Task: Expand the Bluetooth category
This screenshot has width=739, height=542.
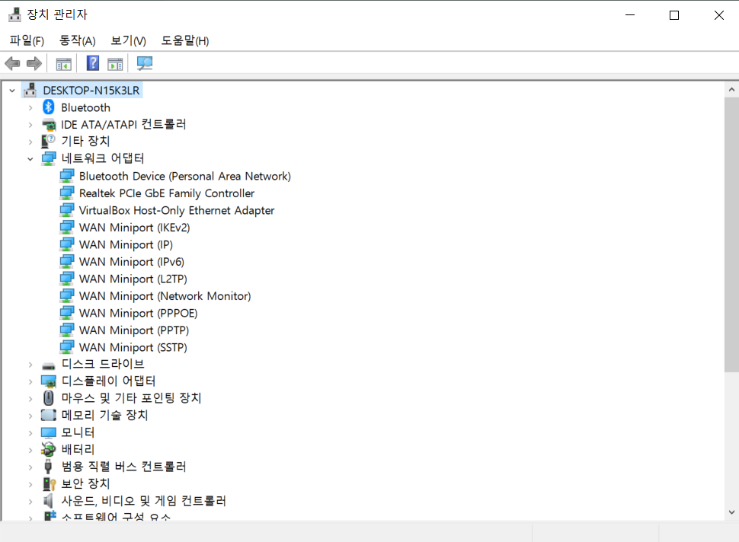Action: pos(30,108)
